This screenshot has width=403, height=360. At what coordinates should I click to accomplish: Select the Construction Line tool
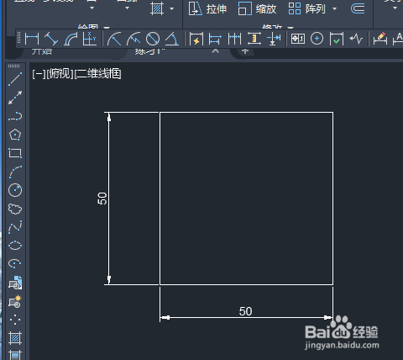click(15, 98)
